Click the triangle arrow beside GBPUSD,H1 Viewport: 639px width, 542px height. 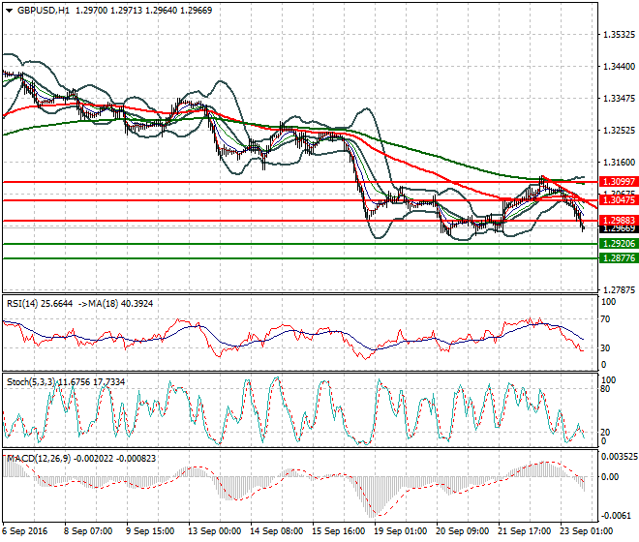(x=8, y=10)
